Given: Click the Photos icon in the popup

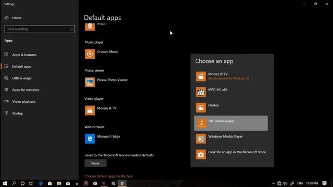Looking at the screenshot, I should click(201, 108).
